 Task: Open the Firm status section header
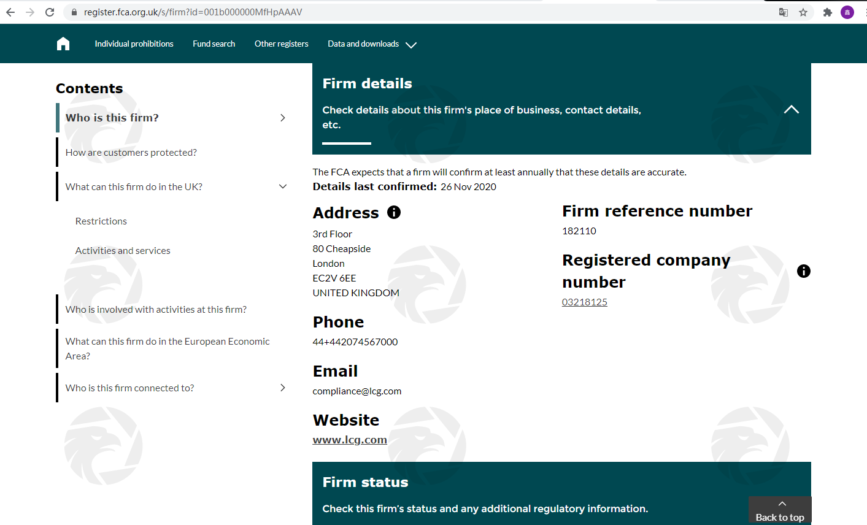(x=561, y=493)
